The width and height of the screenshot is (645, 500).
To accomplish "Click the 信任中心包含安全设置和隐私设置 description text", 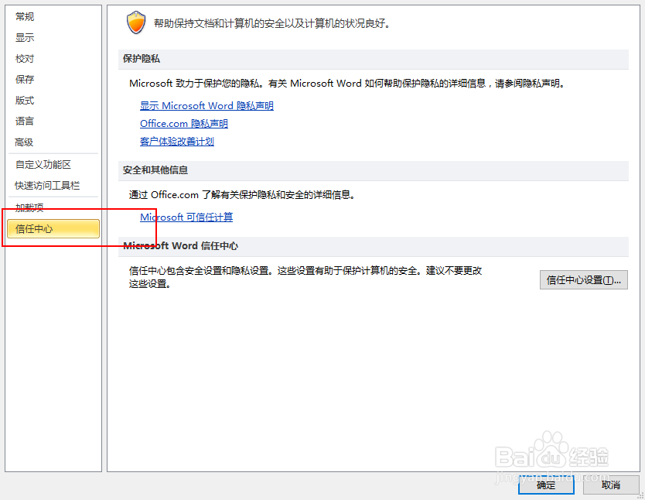I will pyautogui.click(x=305, y=277).
